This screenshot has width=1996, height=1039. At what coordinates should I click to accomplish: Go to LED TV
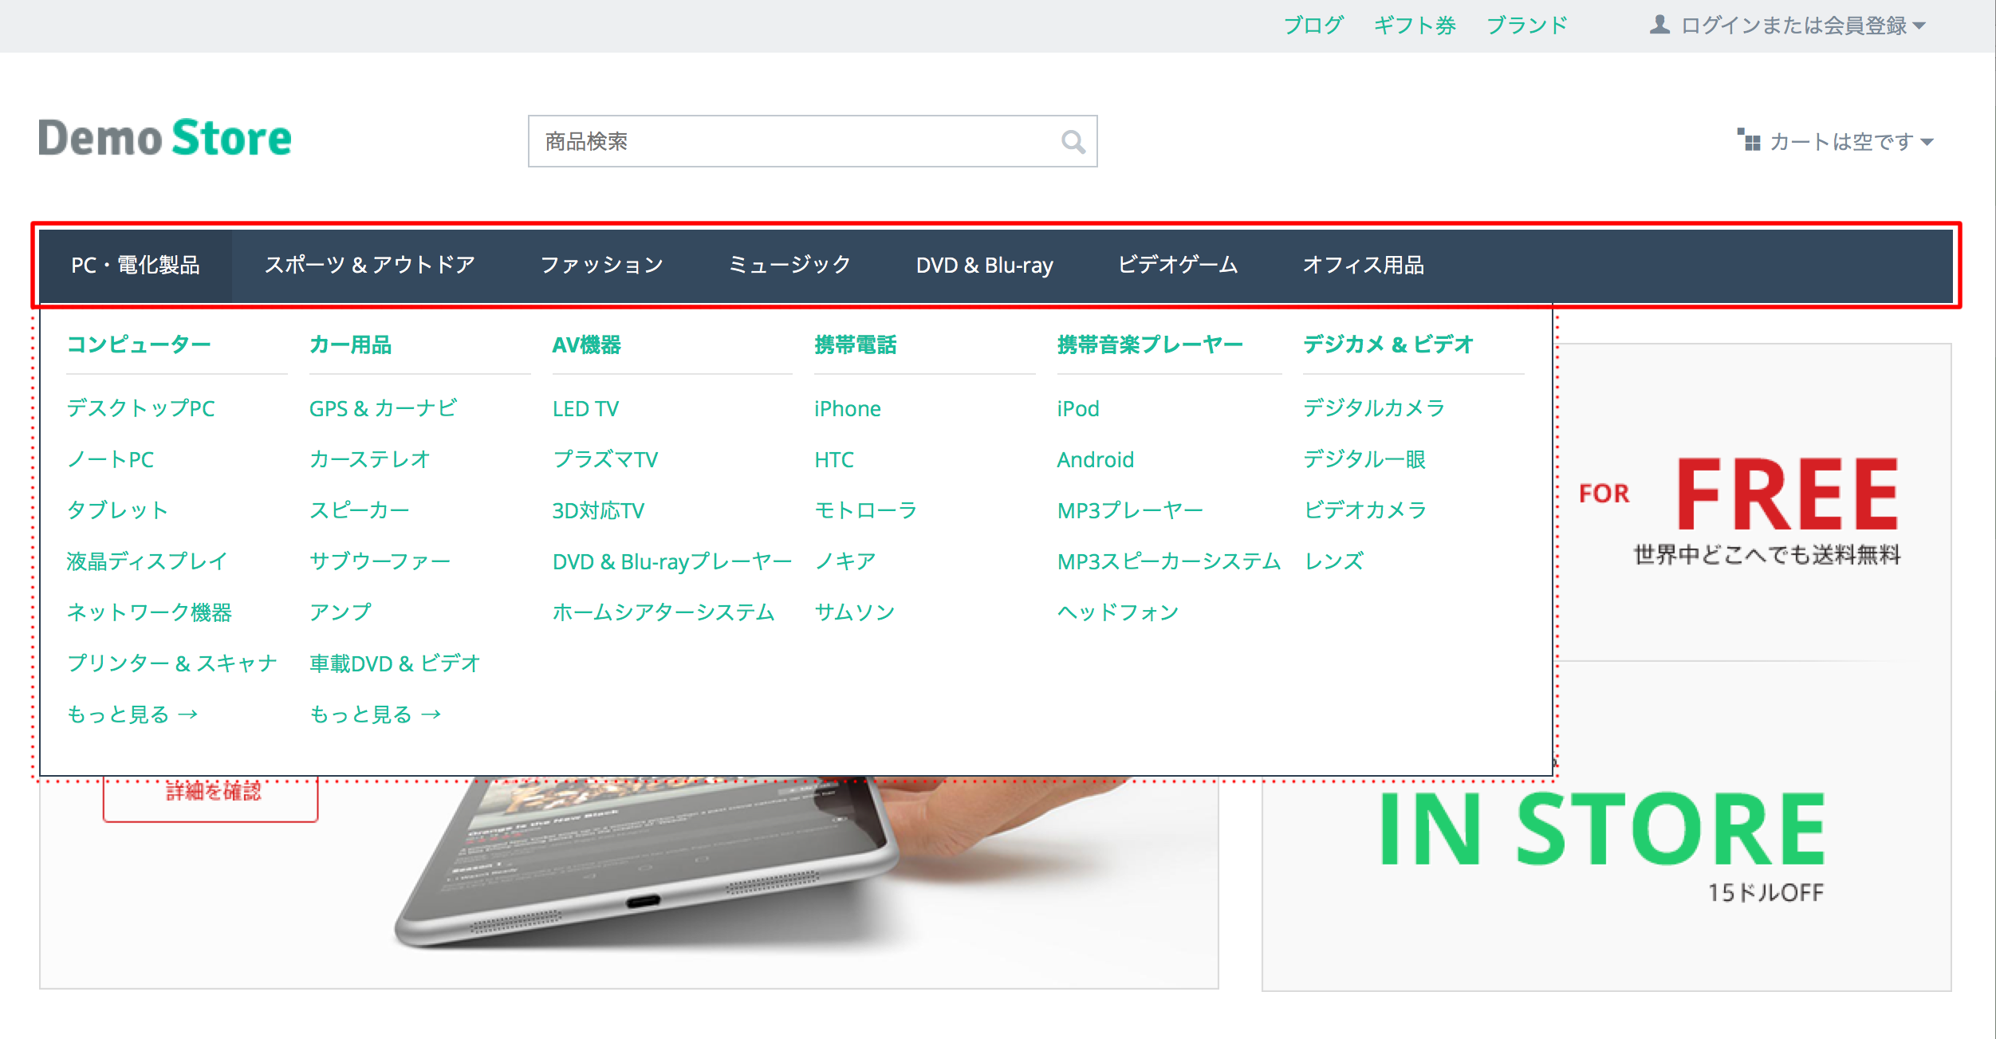[585, 409]
